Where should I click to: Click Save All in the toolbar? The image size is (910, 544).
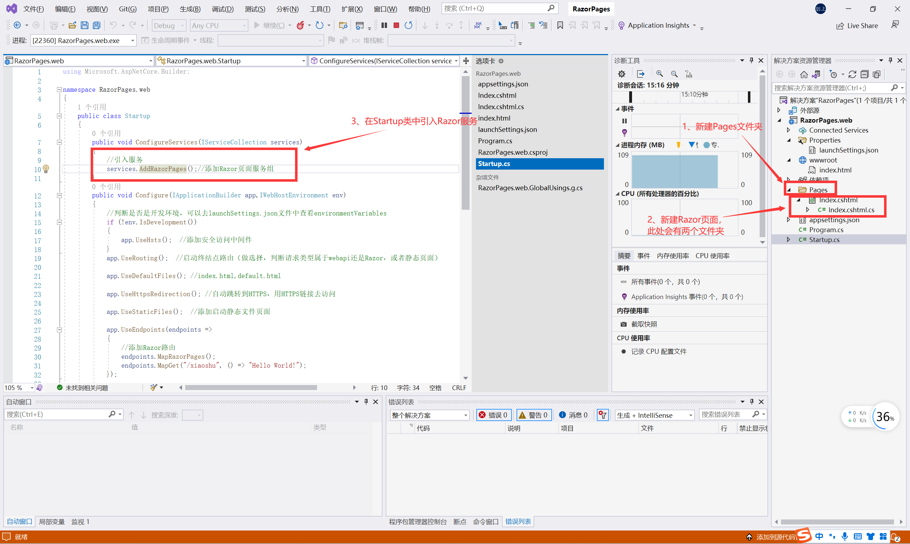96,25
